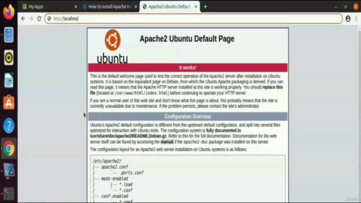Viewport: 361px width, 203px height.
Task: Click the 'README.Debian.gz' bold path text
Action: (128, 136)
